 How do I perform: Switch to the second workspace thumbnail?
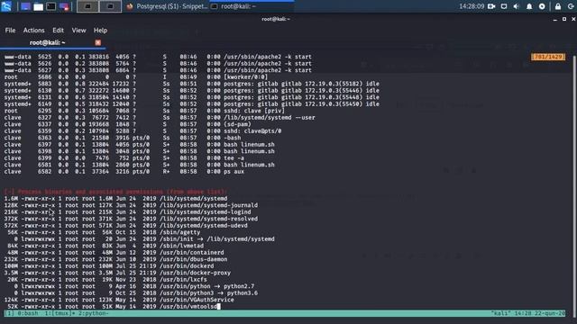tap(110, 6)
